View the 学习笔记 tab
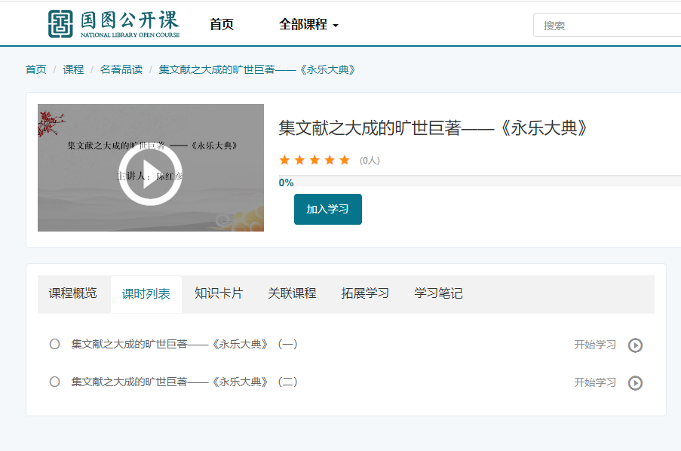Viewport: 681px width, 451px height. [x=438, y=293]
